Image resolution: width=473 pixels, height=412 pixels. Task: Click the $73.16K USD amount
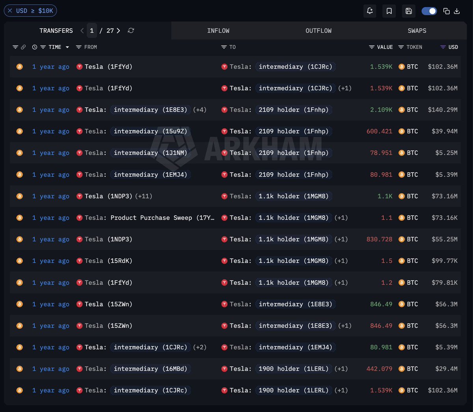tap(445, 218)
